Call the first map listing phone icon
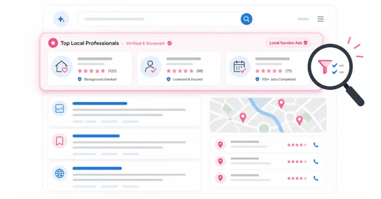Image resolution: width=381 pixels, height=199 pixels. click(316, 145)
